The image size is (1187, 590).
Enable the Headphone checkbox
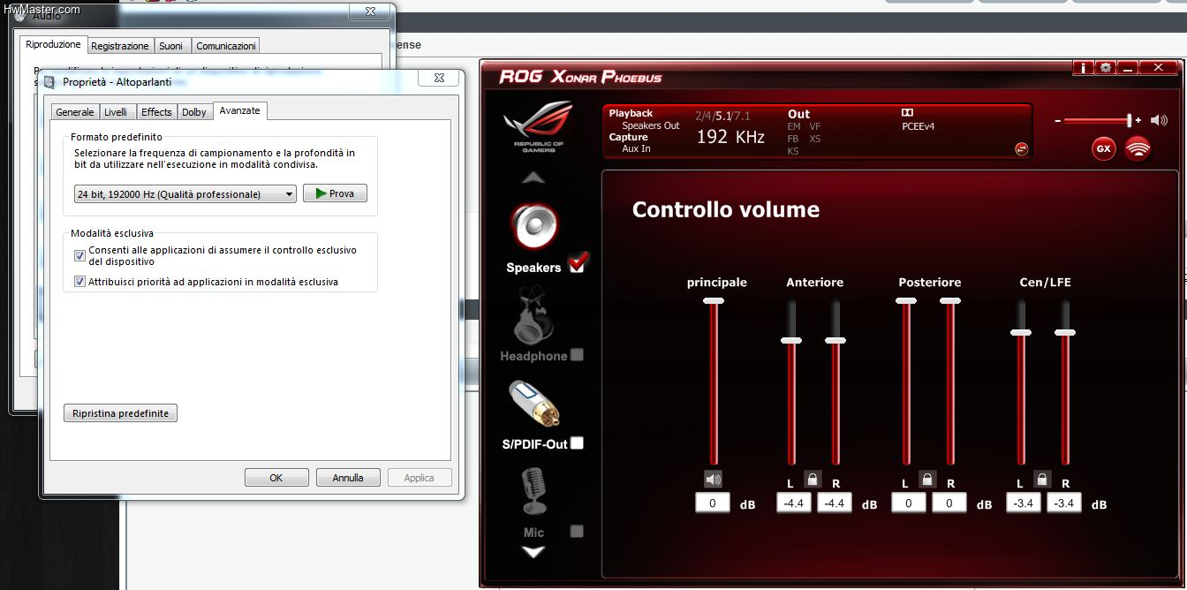(577, 355)
